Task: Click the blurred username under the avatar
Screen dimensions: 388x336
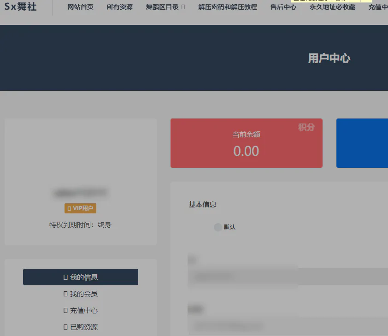Action: click(81, 193)
